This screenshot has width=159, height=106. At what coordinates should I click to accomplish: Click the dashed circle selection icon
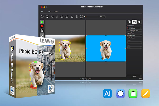tap(120, 94)
